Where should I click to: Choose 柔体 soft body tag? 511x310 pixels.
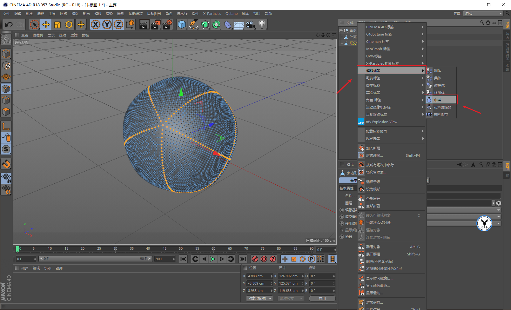441,78
